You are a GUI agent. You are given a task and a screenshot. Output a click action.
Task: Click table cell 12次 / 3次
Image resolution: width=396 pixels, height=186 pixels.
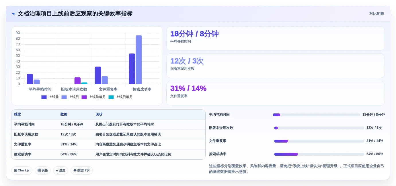click(68, 134)
